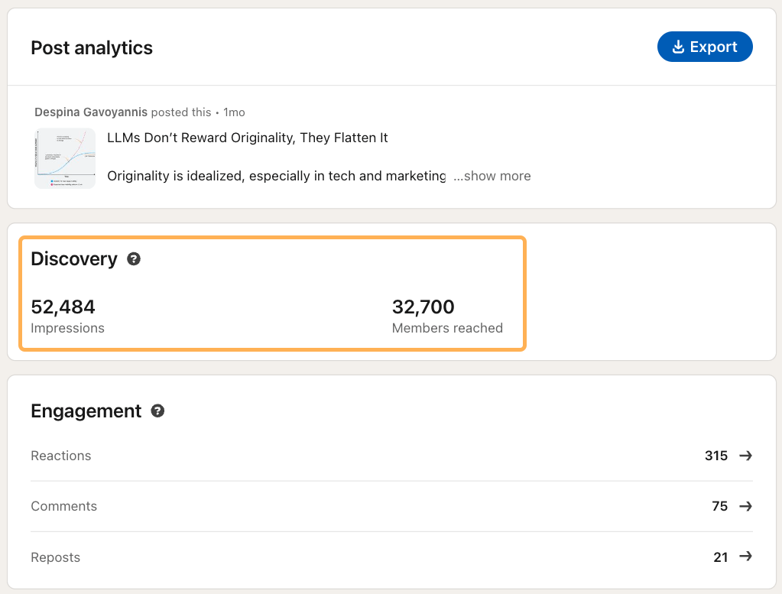Click the download icon inside Export button
The width and height of the screenshot is (782, 594).
[x=678, y=47]
